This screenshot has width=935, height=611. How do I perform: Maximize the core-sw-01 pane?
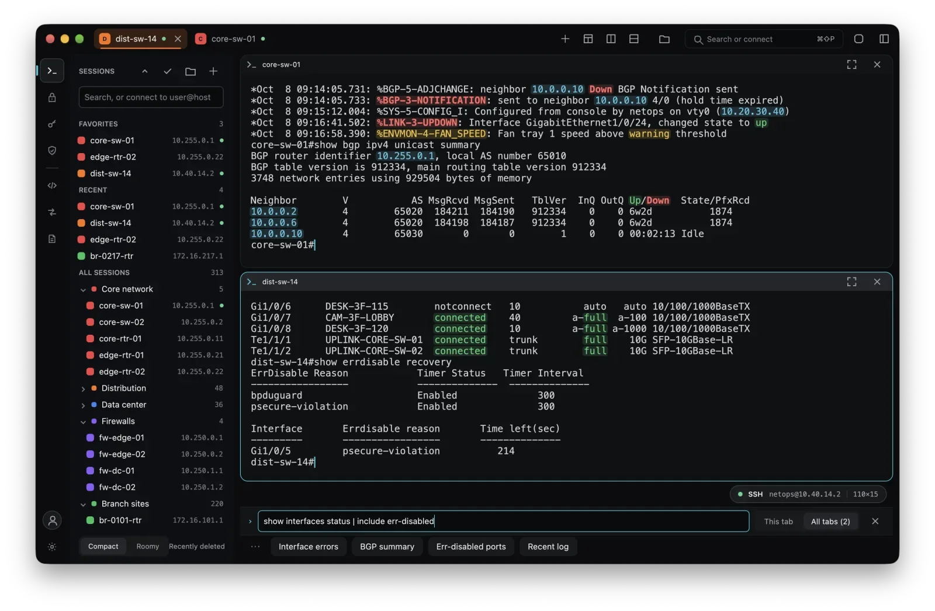pyautogui.click(x=851, y=64)
